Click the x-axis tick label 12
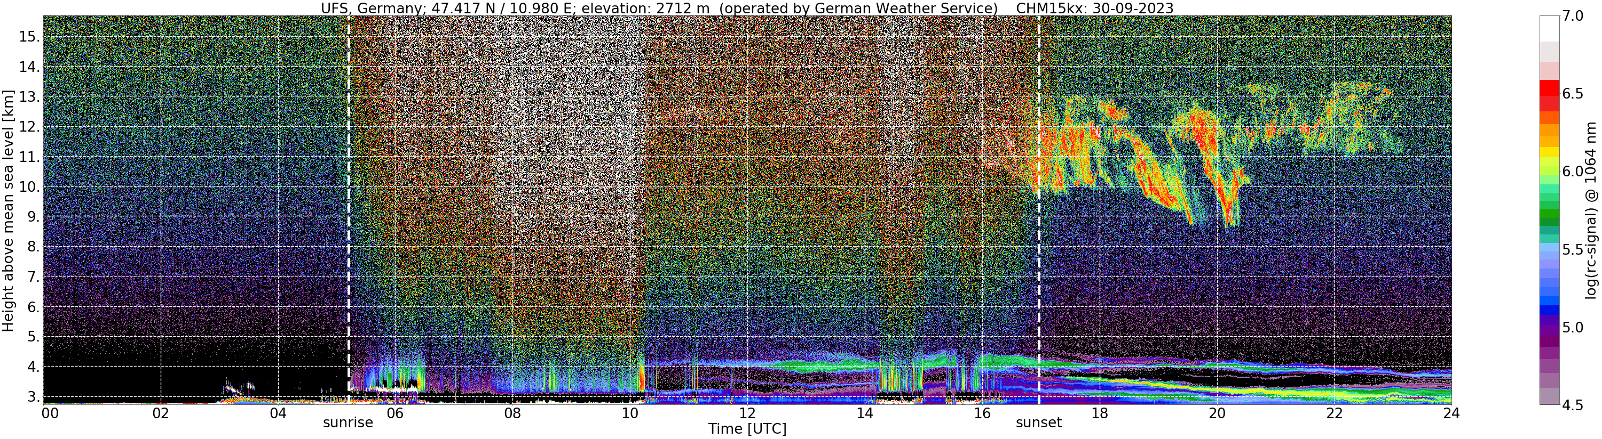This screenshot has width=1602, height=439. (x=747, y=413)
